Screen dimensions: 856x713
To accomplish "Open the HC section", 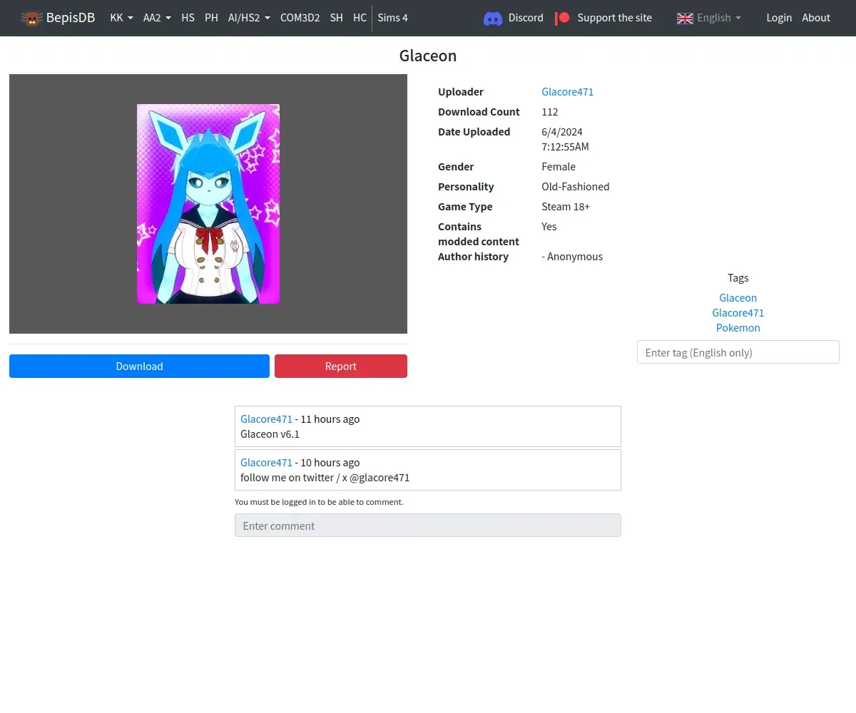I will 360,18.
